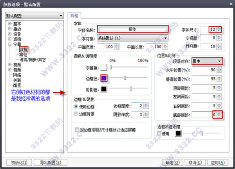Switch to the 风格 tab
The width and height of the screenshot is (235, 169).
(x=74, y=16)
